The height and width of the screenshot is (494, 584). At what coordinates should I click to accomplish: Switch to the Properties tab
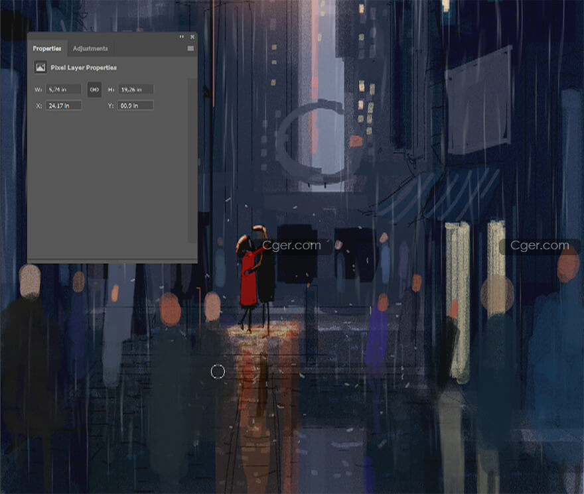pos(47,49)
